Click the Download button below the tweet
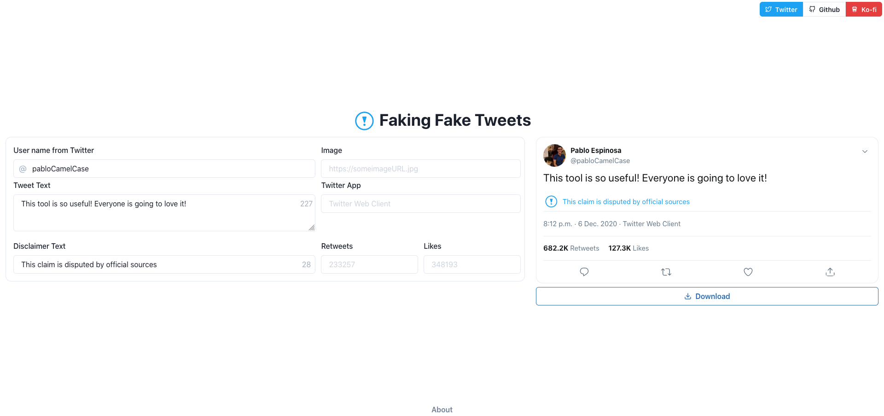The image size is (884, 416). point(707,296)
